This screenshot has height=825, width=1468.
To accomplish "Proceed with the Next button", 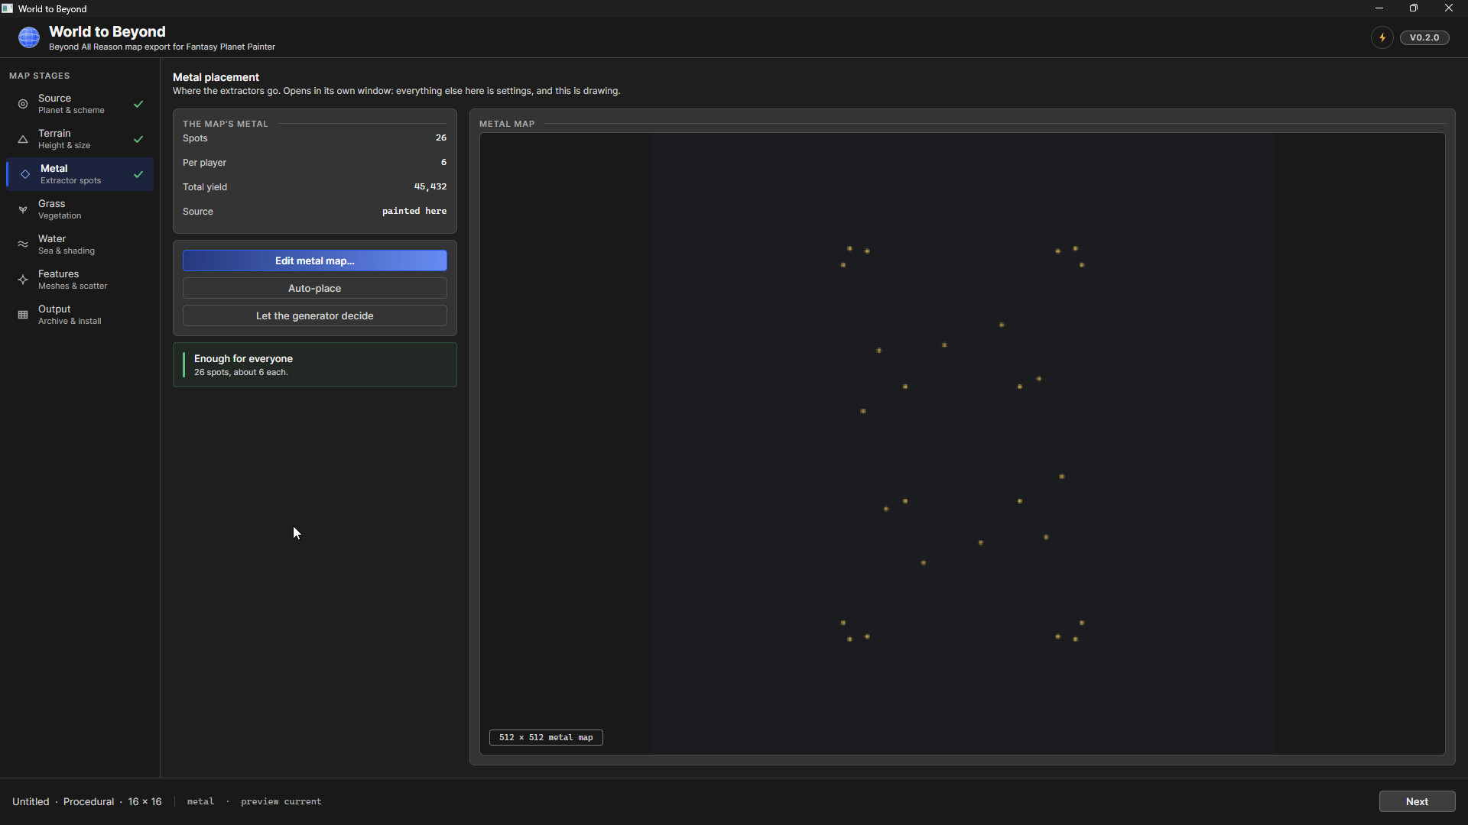I will click(x=1417, y=801).
